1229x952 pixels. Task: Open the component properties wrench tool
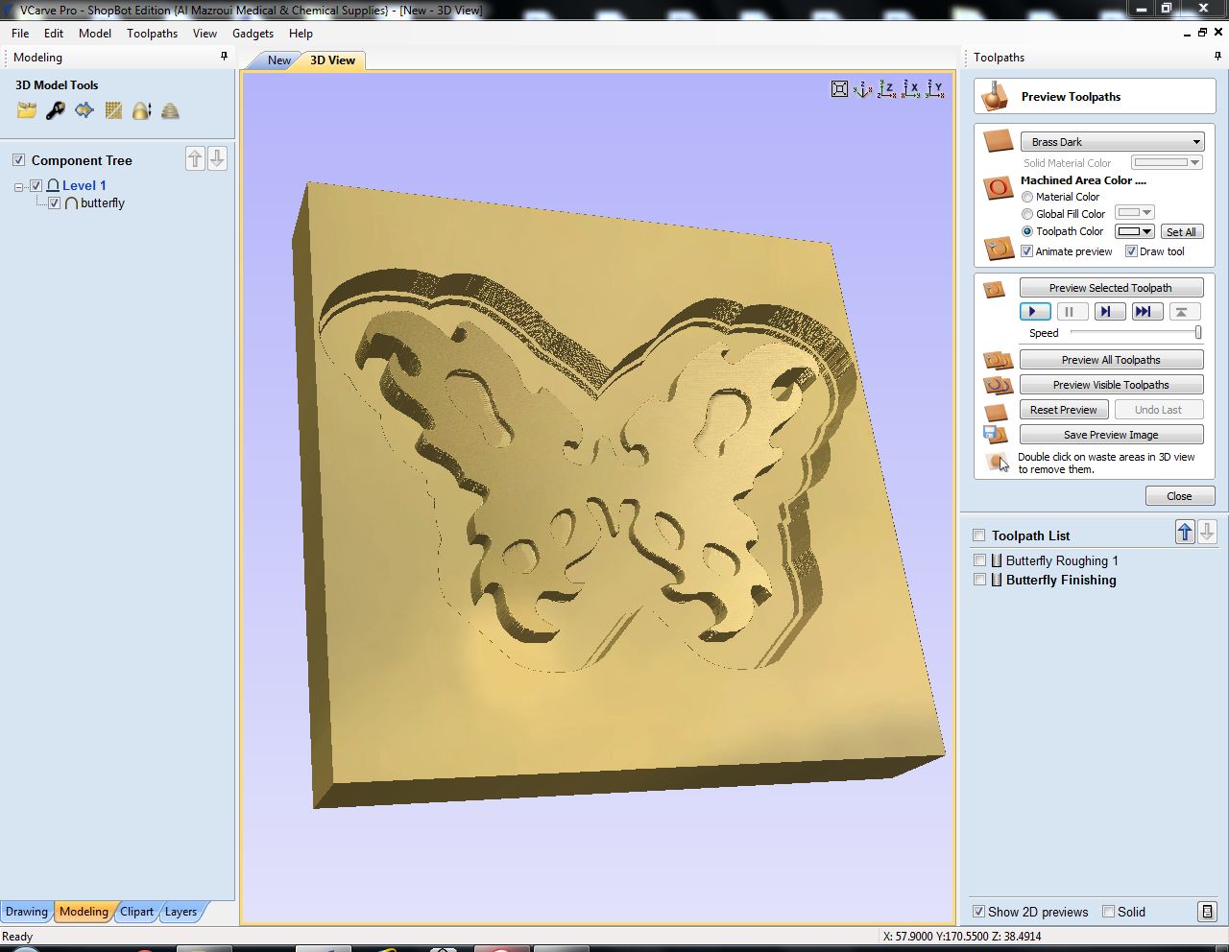pyautogui.click(x=56, y=111)
